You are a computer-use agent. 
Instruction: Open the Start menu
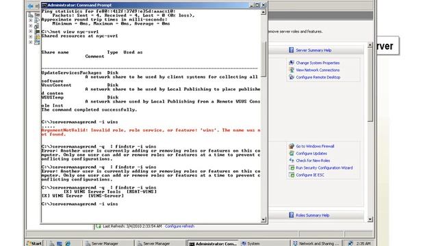(34, 243)
